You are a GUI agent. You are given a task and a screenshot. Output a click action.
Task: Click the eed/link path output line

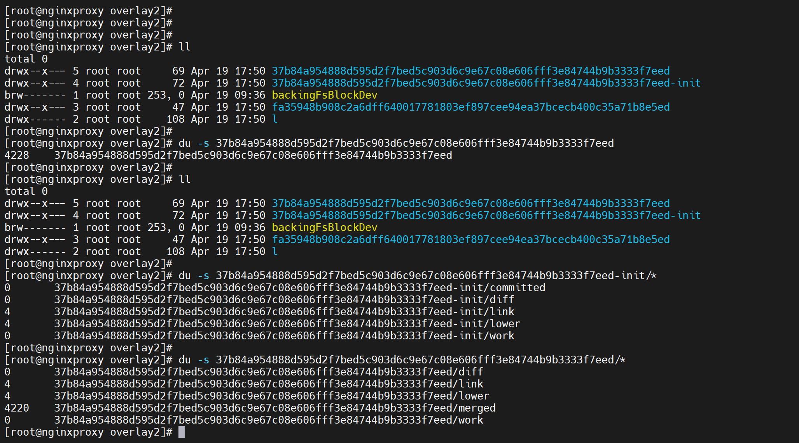pos(268,384)
